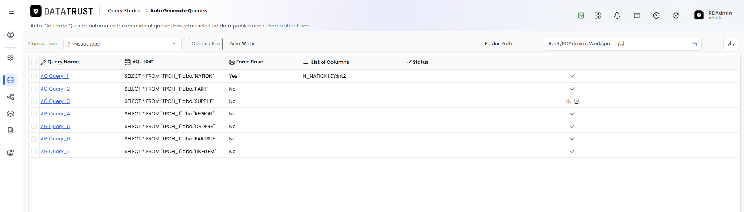The width and height of the screenshot is (744, 212).
Task: Open the AG Query_5 link
Action: pos(55,127)
